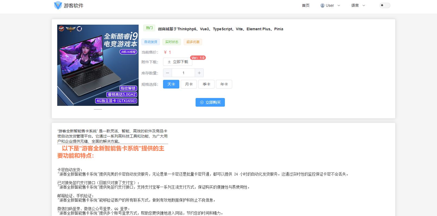
Task: Click the price value ¥ 1
Action: coord(167,52)
